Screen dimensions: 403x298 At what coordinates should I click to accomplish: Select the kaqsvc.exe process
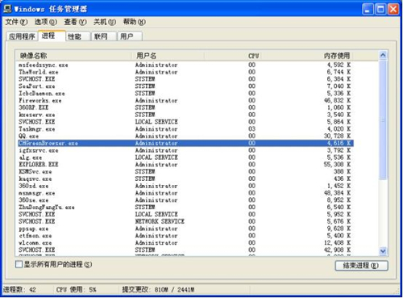185,178
